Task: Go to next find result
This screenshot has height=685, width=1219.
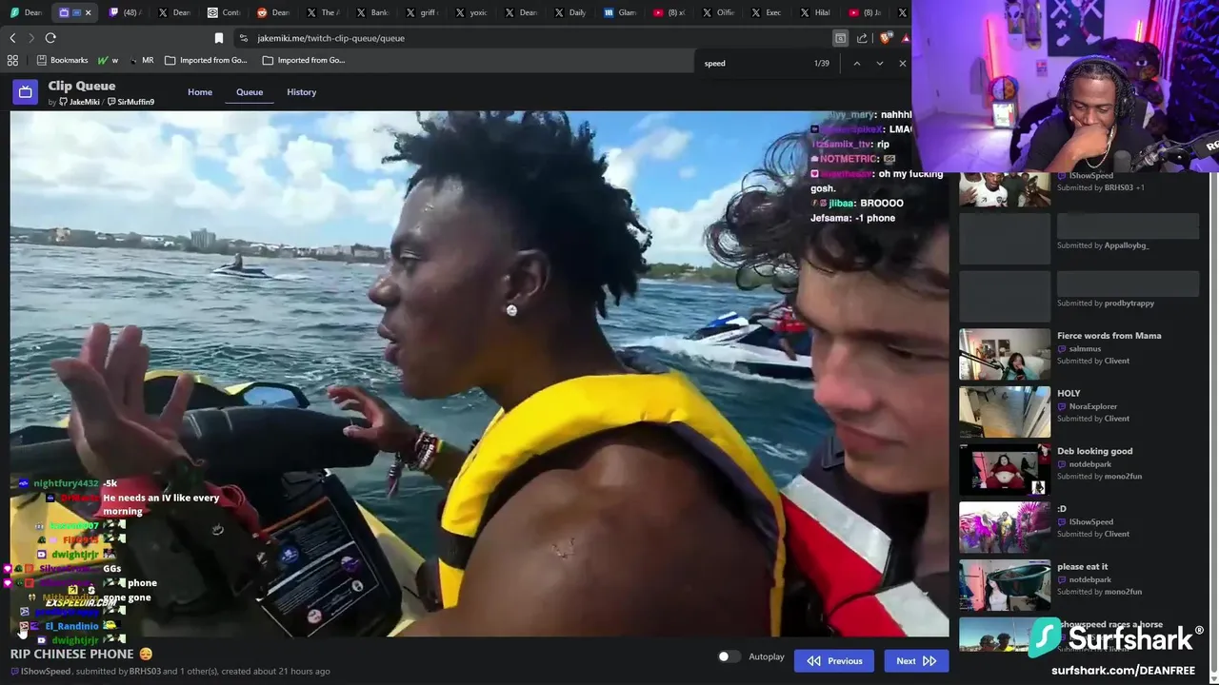Action: pos(879,63)
